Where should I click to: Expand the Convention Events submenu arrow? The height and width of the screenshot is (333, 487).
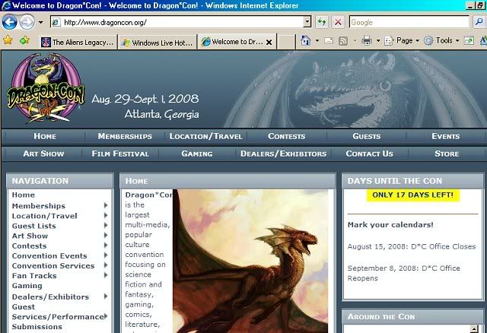tap(106, 255)
